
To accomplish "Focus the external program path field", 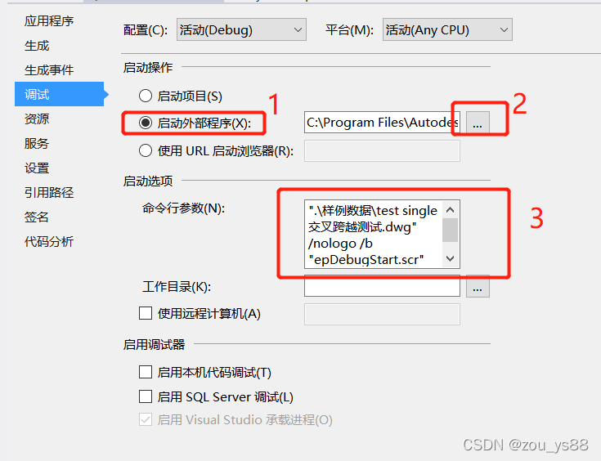I will click(x=382, y=123).
